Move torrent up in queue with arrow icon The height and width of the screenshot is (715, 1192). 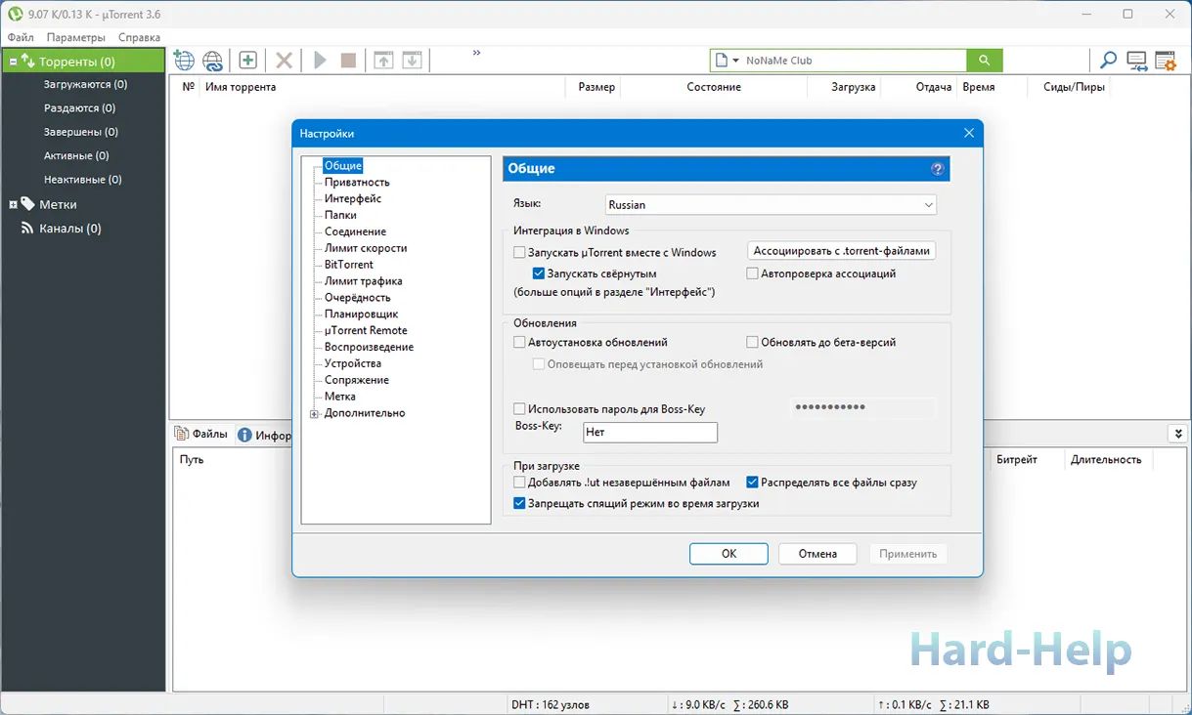coord(382,60)
